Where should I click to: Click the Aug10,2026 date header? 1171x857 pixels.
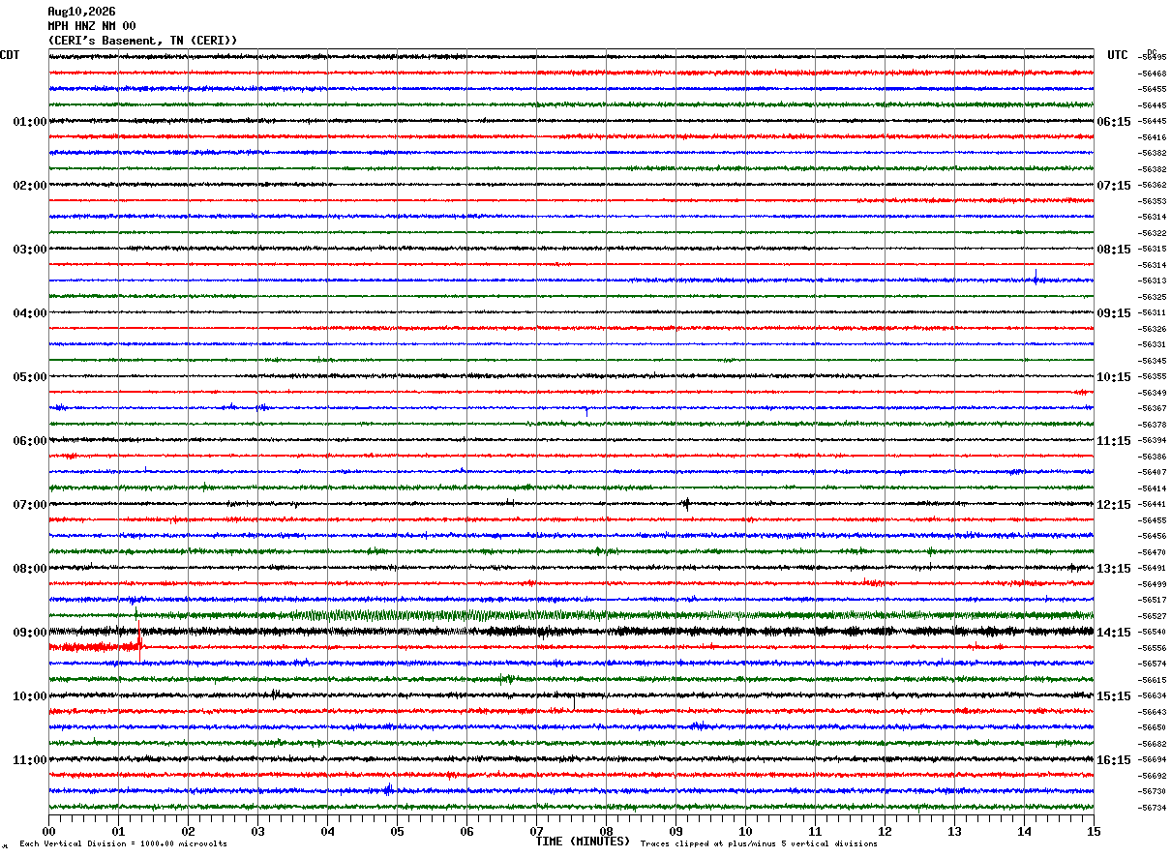tap(81, 12)
